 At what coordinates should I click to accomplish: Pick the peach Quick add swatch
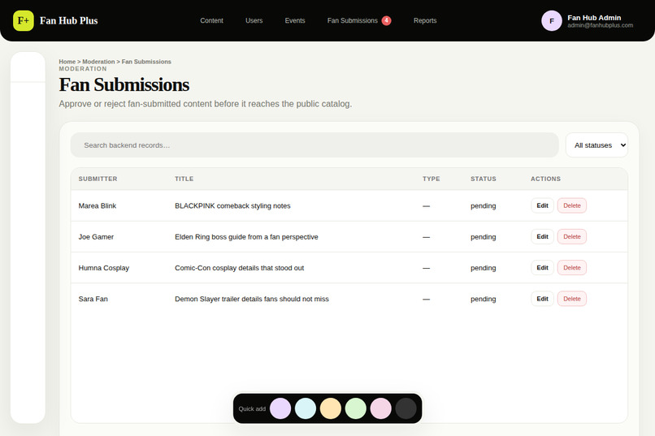click(x=331, y=408)
